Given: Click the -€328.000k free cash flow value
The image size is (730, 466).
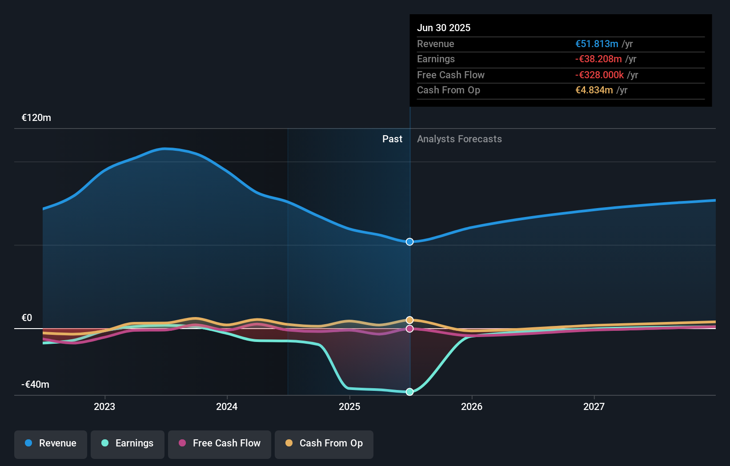Looking at the screenshot, I should point(599,75).
